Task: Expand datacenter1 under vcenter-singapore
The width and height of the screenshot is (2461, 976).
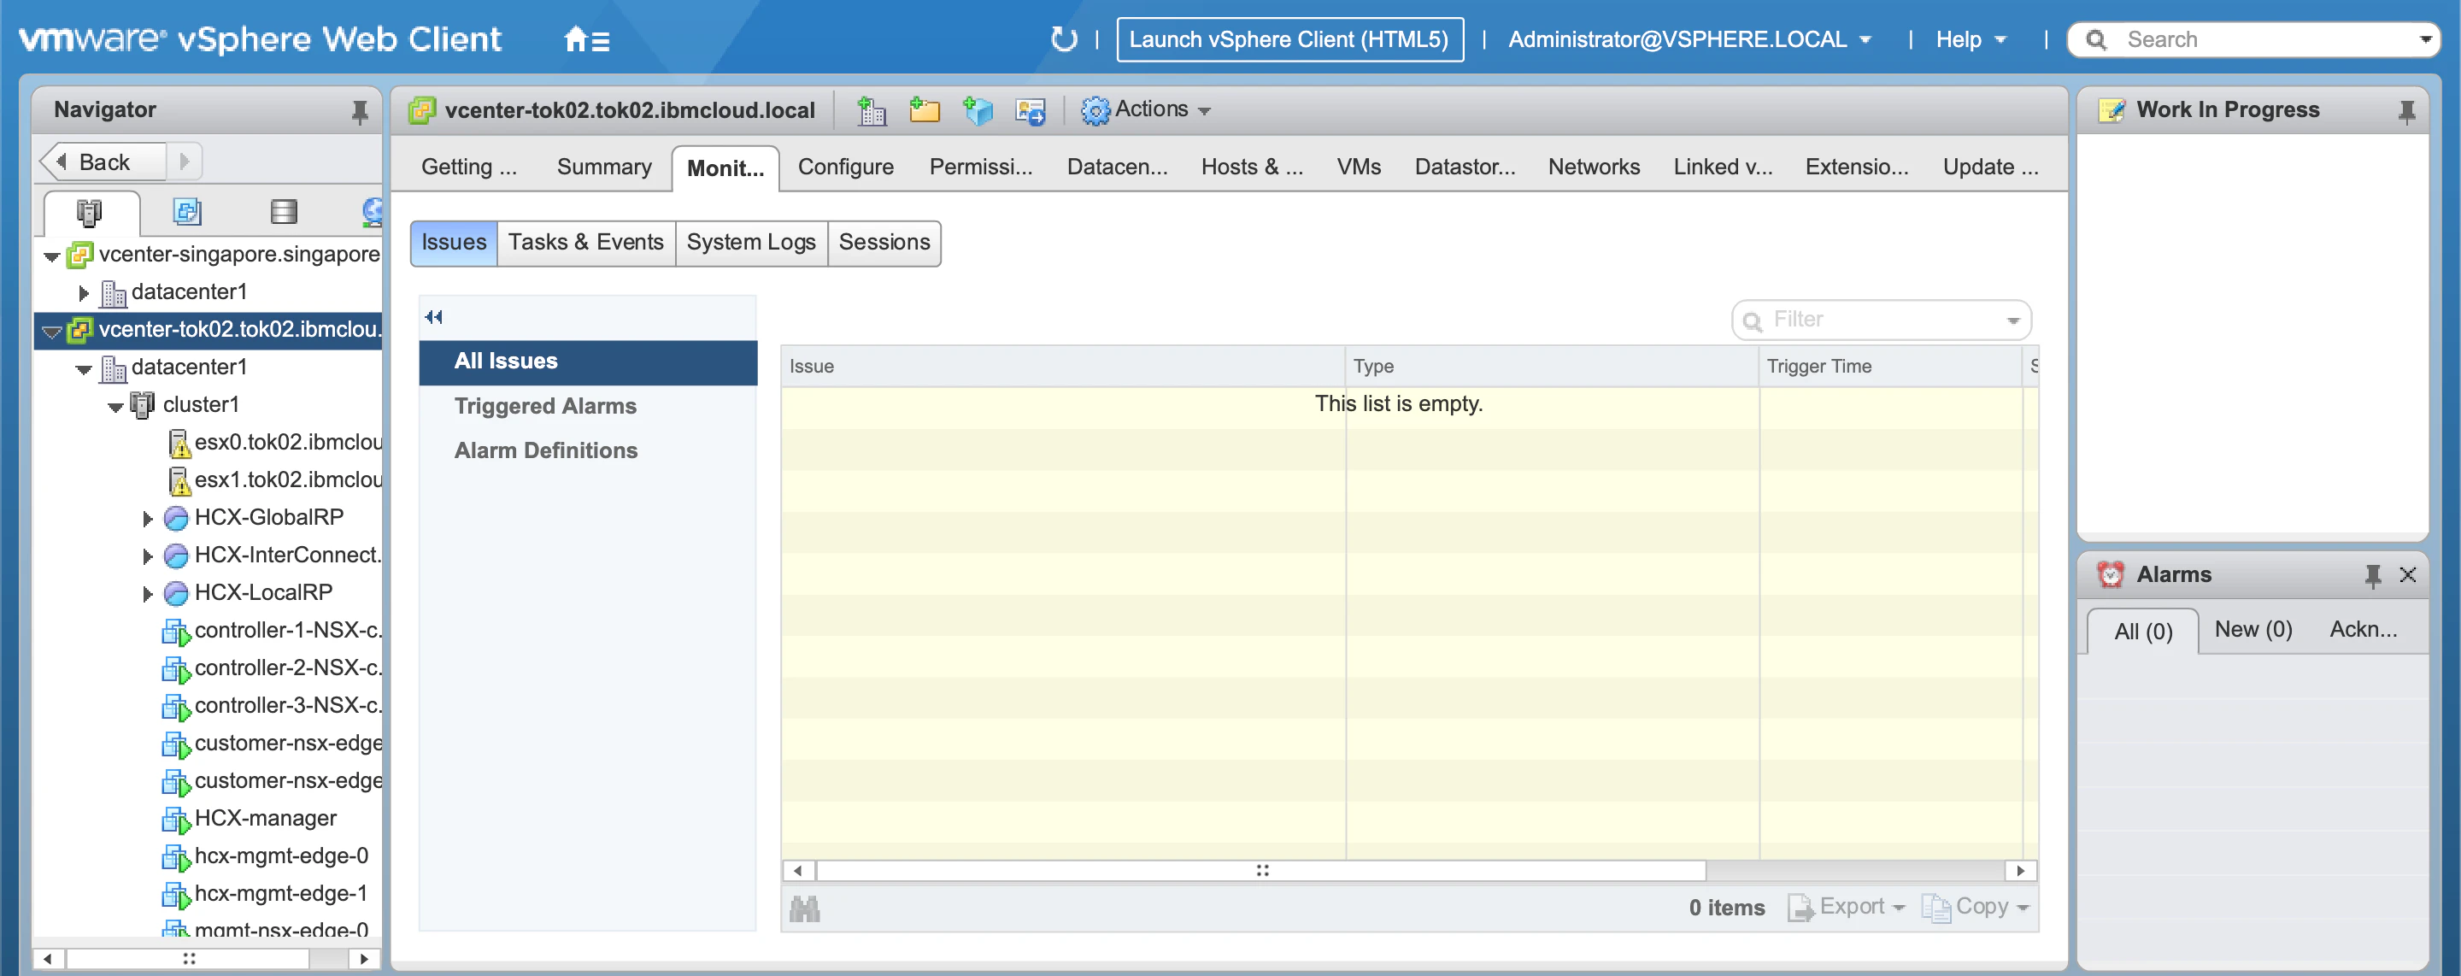Action: (x=84, y=292)
